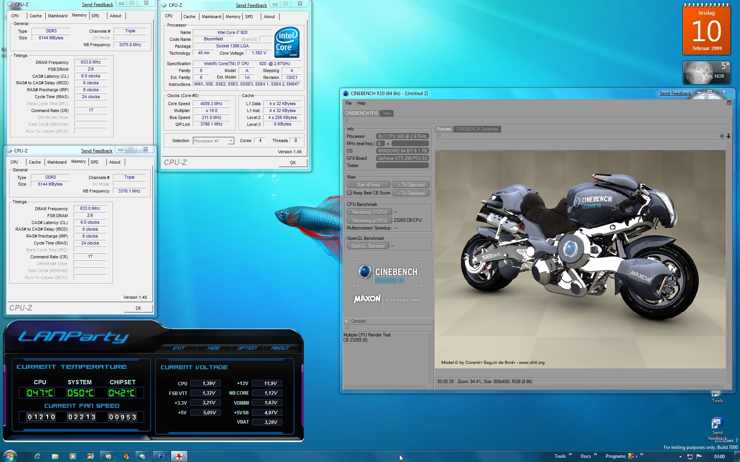This screenshot has width=740, height=462.
Task: Open Mainboard tab in center CPU-Z window
Action: pyautogui.click(x=211, y=17)
